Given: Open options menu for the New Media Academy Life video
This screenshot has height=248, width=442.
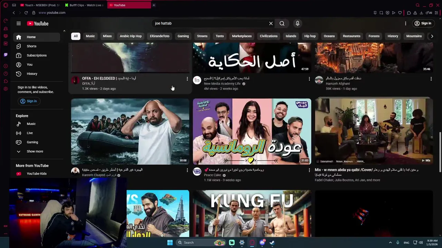Looking at the screenshot, I should [309, 79].
